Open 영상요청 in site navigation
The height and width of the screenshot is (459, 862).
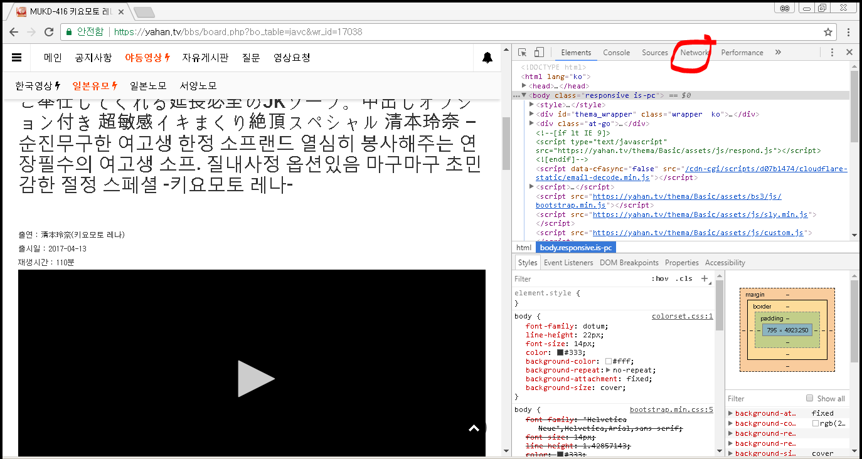pos(292,58)
